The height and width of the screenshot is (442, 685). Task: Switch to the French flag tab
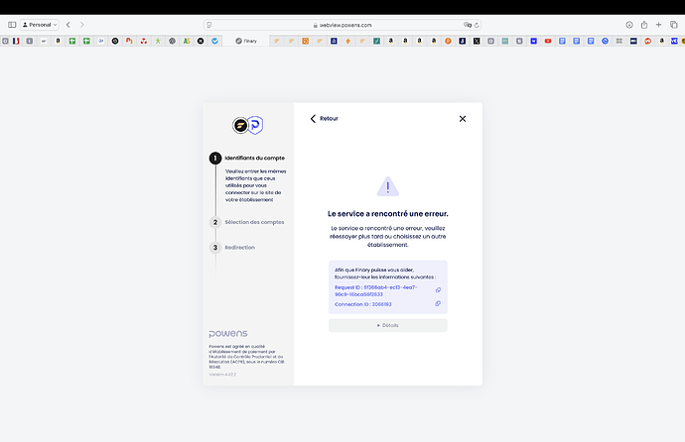[x=16, y=41]
